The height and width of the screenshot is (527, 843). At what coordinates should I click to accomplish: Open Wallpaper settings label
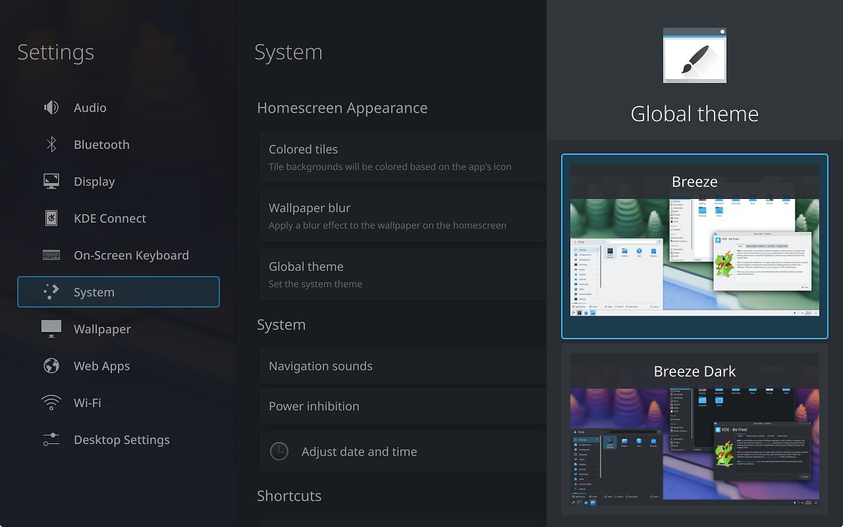click(x=102, y=329)
